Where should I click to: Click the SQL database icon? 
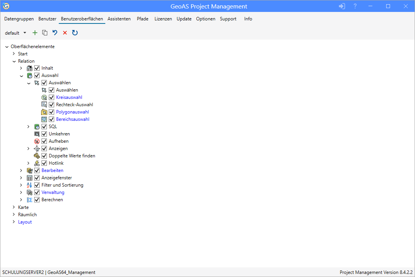[37, 127]
